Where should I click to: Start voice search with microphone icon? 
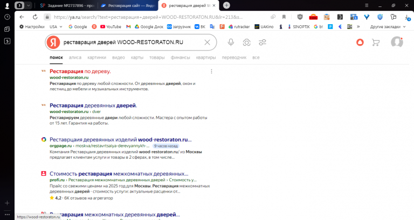231,42
